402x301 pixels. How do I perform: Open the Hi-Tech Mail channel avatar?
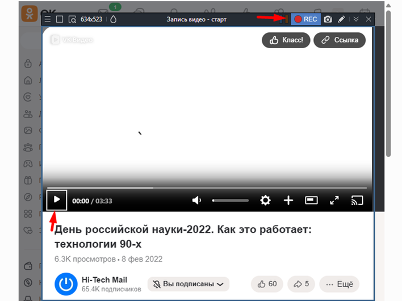[66, 284]
